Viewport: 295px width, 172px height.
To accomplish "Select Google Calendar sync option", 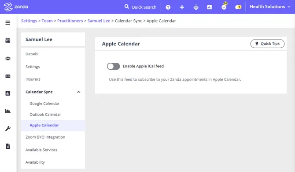I will (44, 104).
